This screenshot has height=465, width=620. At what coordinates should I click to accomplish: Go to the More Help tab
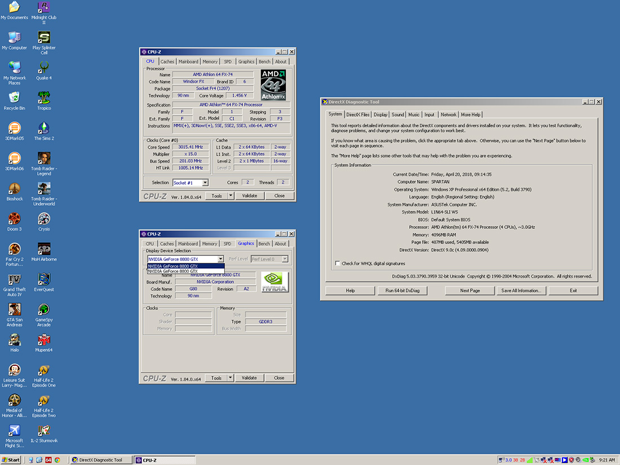pyautogui.click(x=471, y=114)
